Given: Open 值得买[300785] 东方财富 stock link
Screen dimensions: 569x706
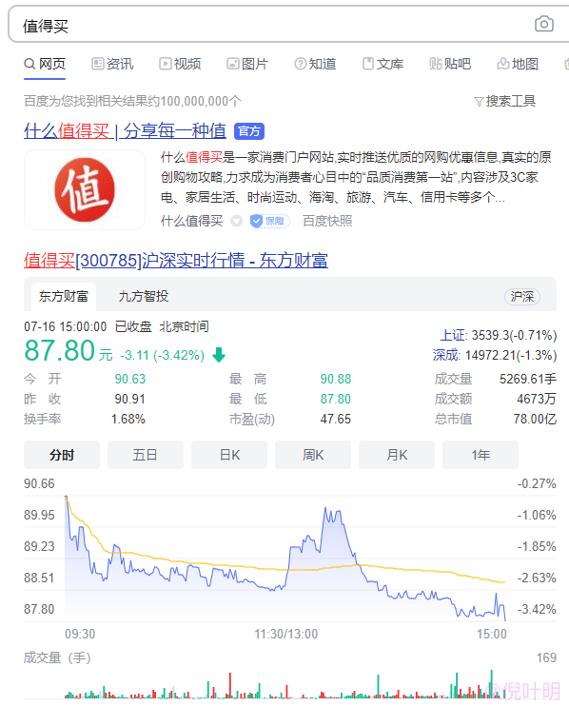Looking at the screenshot, I should click(176, 261).
